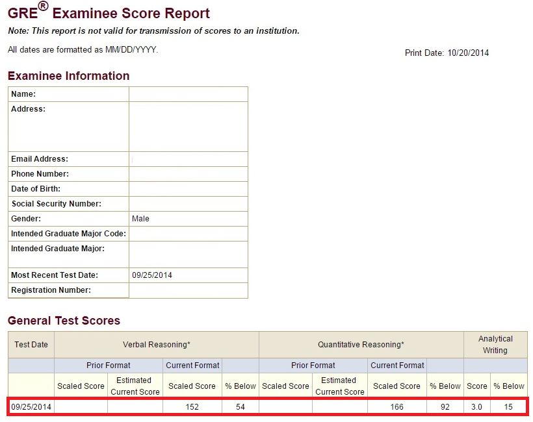533x422 pixels.
Task: Click the 'Social Security Number:' label
Action: [x=57, y=204]
